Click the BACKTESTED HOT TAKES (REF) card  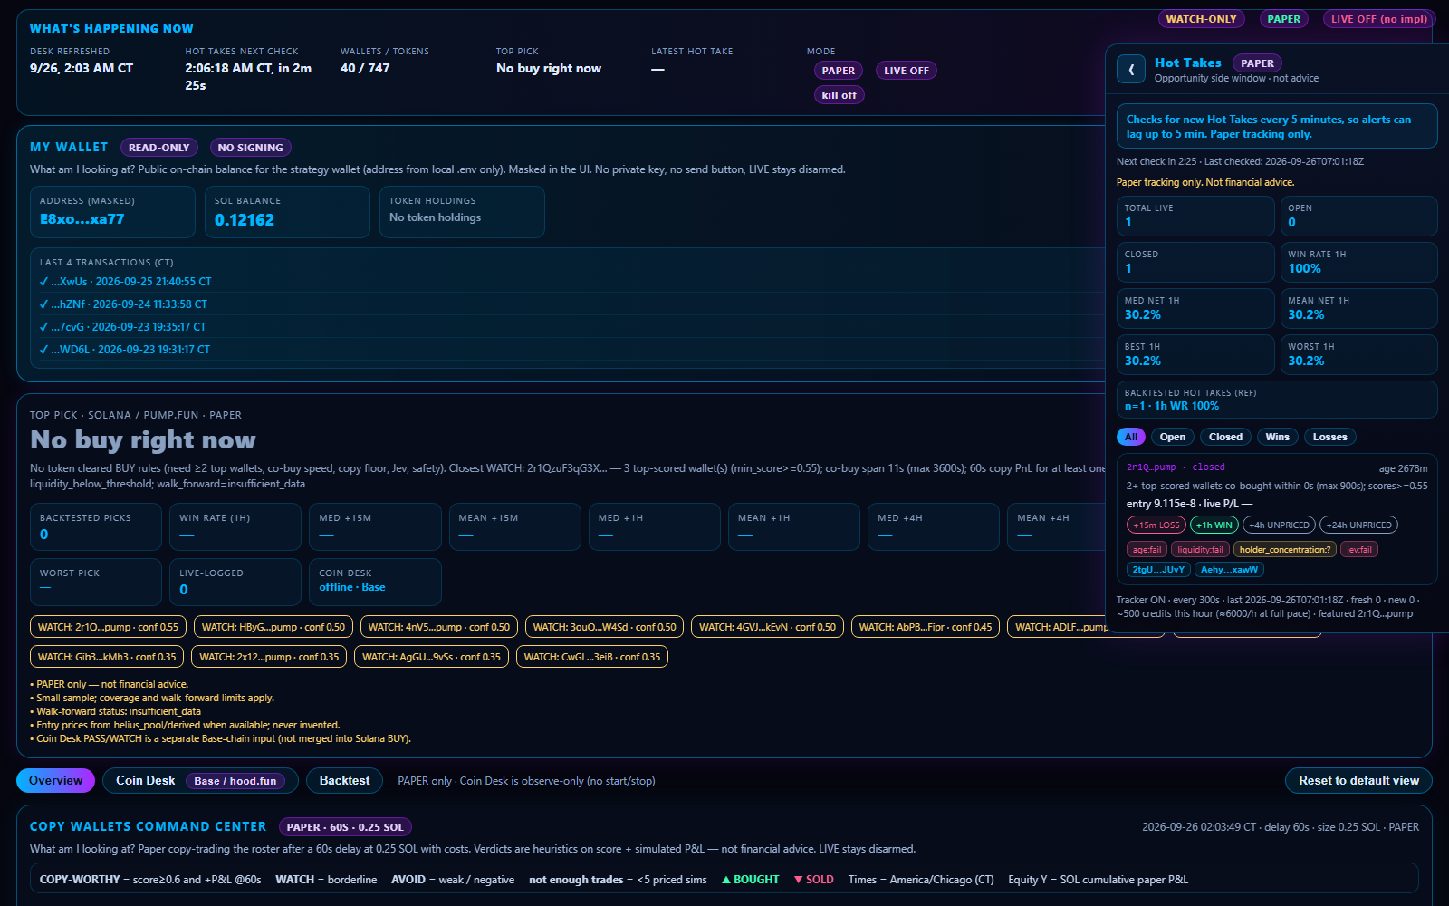click(x=1277, y=400)
